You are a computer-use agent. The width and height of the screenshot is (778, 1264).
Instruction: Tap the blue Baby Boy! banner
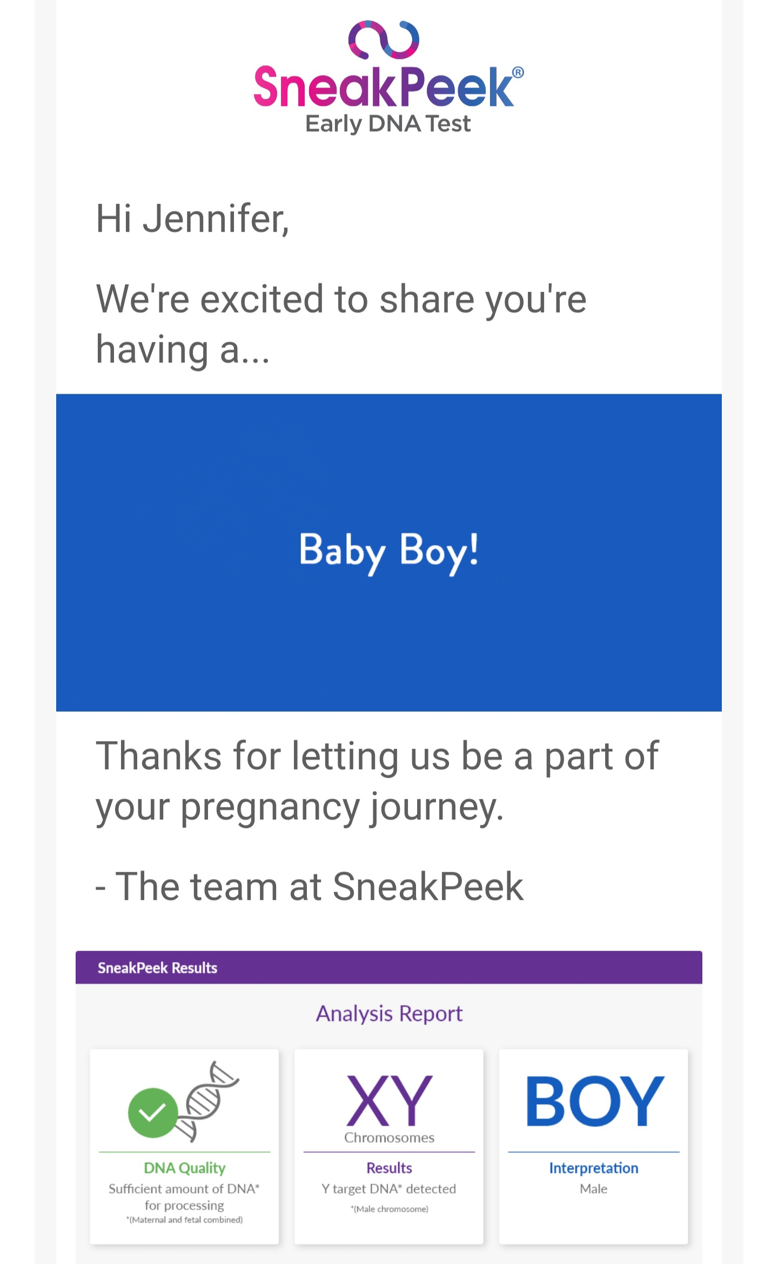pyautogui.click(x=389, y=553)
